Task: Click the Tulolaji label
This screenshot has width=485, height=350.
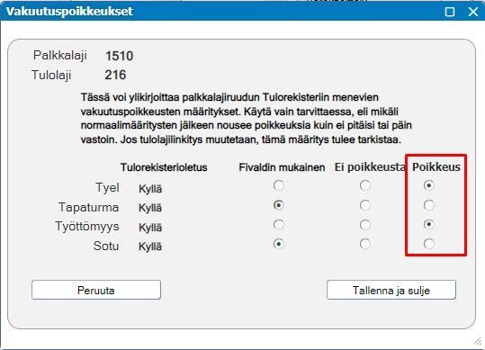Action: (x=51, y=76)
